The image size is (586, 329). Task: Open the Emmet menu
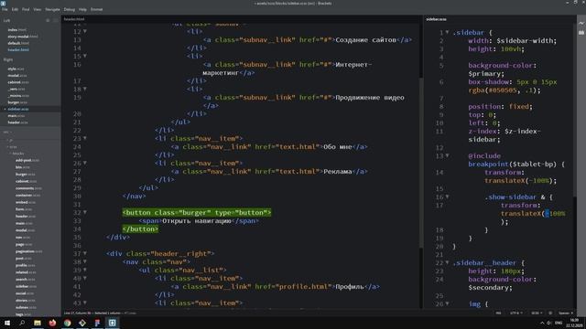pos(96,9)
